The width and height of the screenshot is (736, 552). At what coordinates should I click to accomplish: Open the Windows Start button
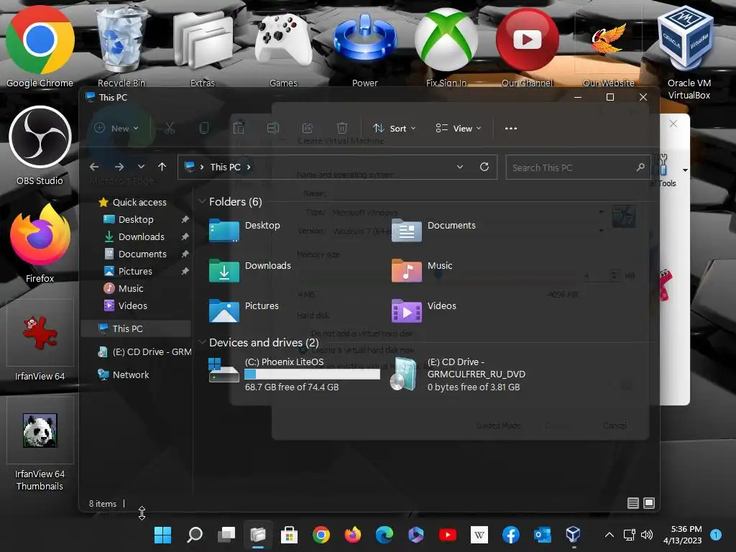tap(163, 534)
